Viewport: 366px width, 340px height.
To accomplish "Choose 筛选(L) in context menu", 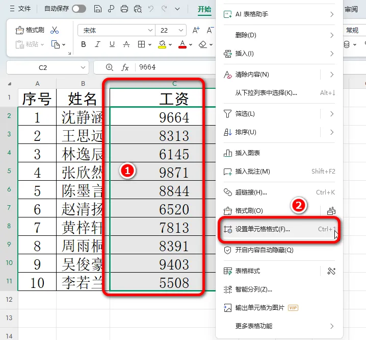I will point(245,114).
